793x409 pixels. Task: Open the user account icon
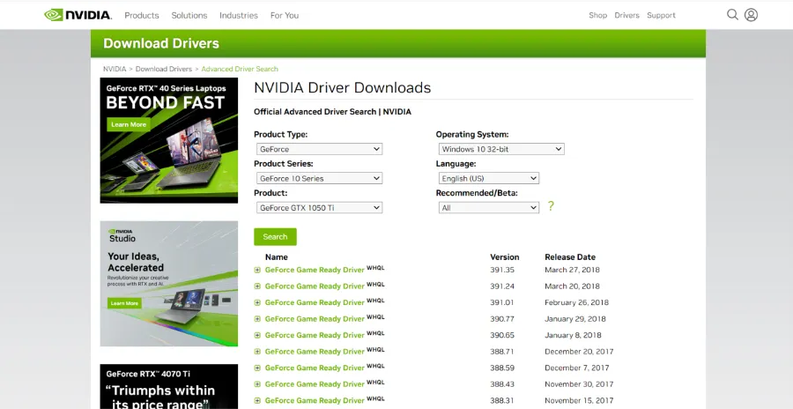click(751, 15)
